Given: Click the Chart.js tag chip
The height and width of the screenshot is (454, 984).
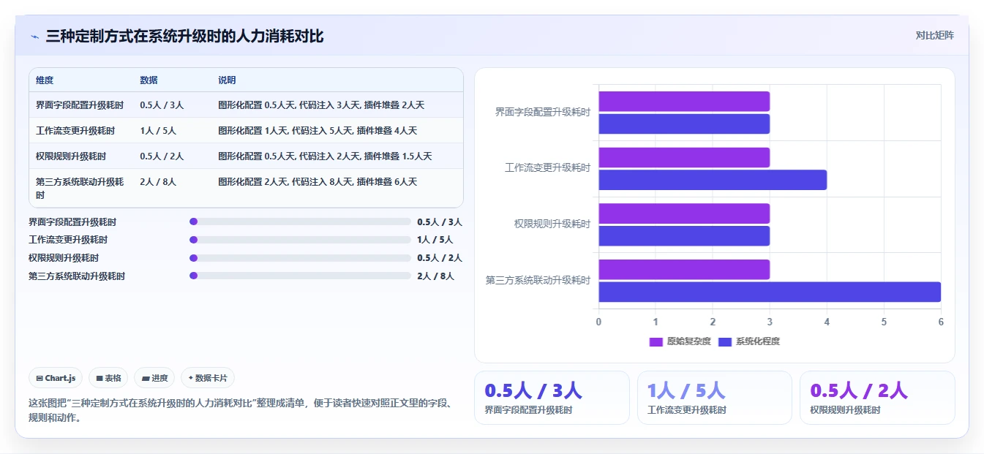Looking at the screenshot, I should (56, 378).
